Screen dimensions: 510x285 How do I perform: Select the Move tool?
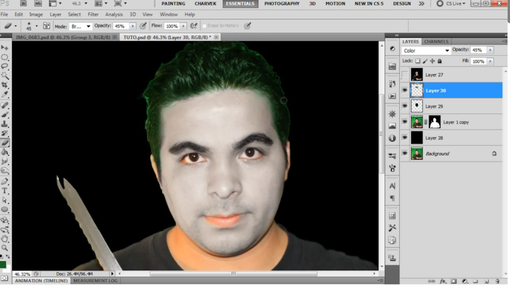[x=5, y=48]
